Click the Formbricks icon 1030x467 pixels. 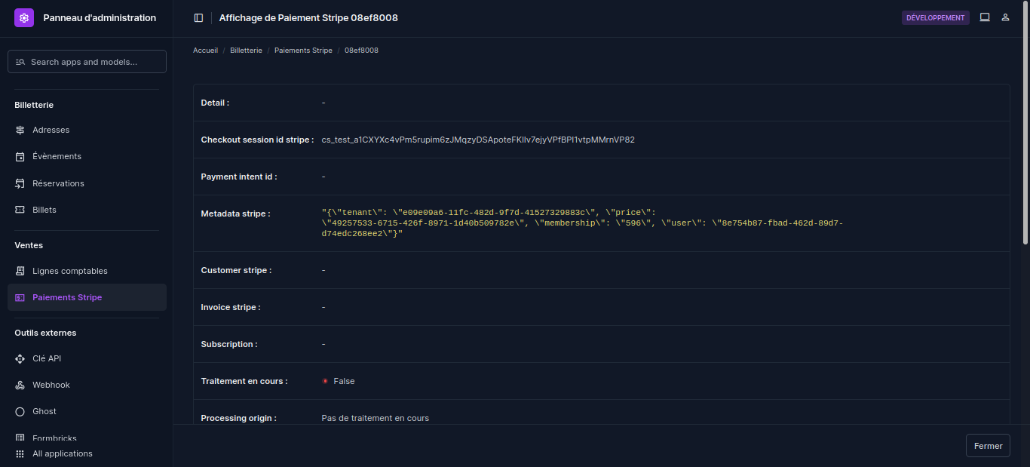tap(20, 438)
